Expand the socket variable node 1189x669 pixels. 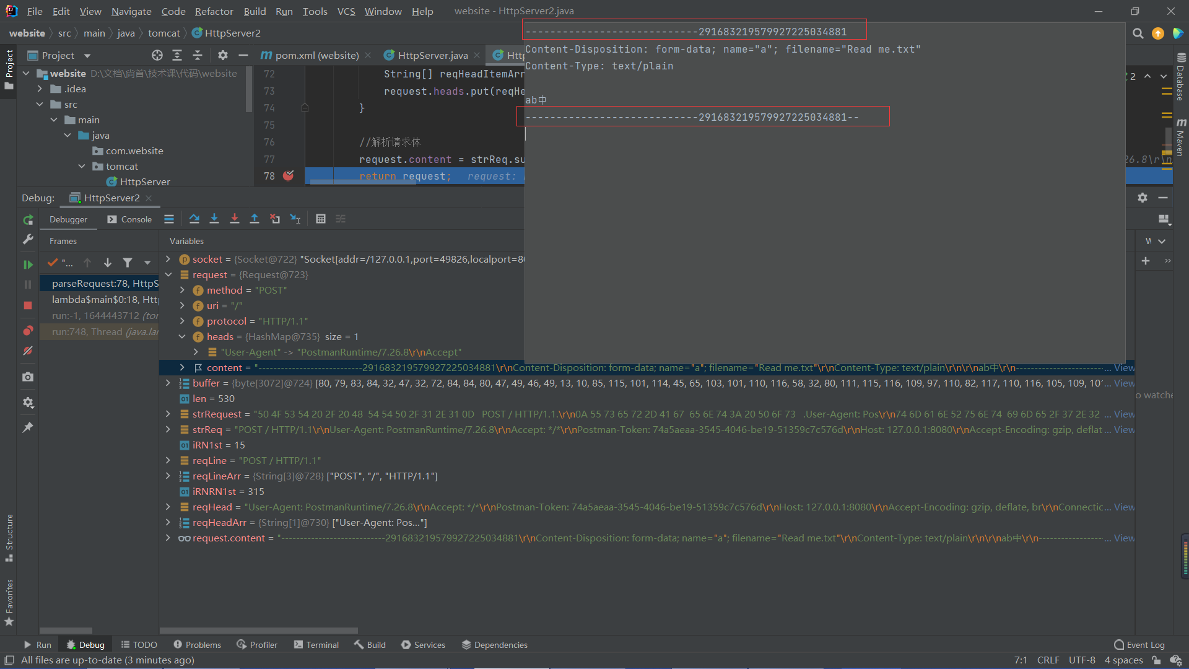[168, 259]
